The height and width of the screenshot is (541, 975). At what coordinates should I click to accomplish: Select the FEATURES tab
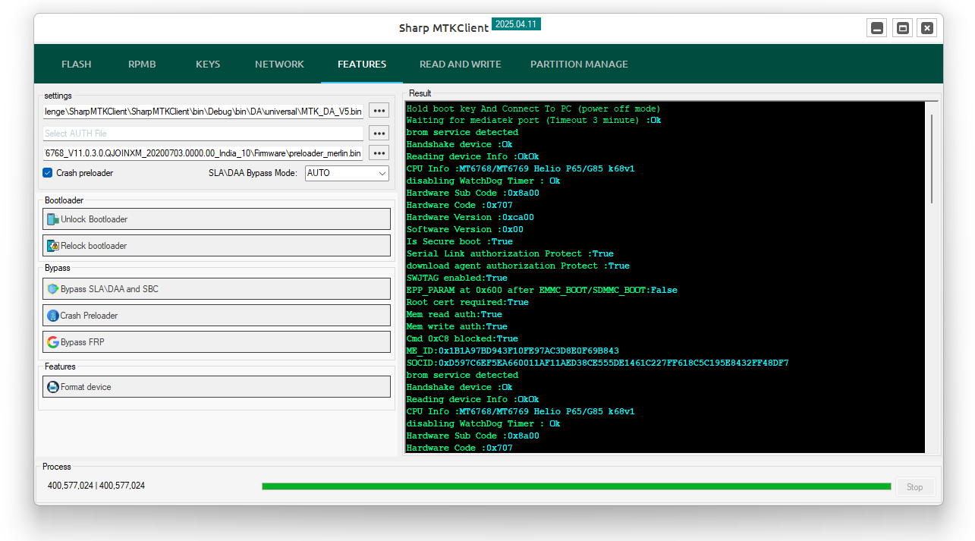pos(362,64)
